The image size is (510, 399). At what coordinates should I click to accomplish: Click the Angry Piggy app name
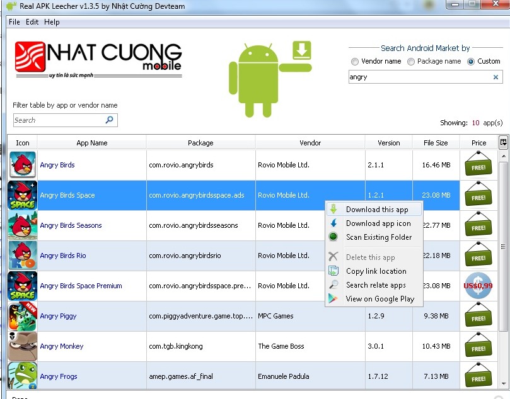coord(58,316)
